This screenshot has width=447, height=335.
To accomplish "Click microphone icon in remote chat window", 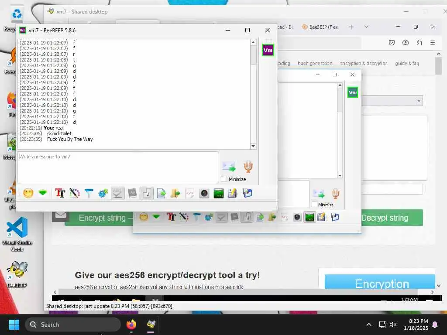I will pyautogui.click(x=336, y=194).
